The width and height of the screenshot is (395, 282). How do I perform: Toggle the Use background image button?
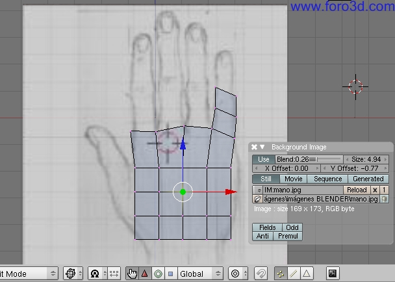pyautogui.click(x=264, y=159)
